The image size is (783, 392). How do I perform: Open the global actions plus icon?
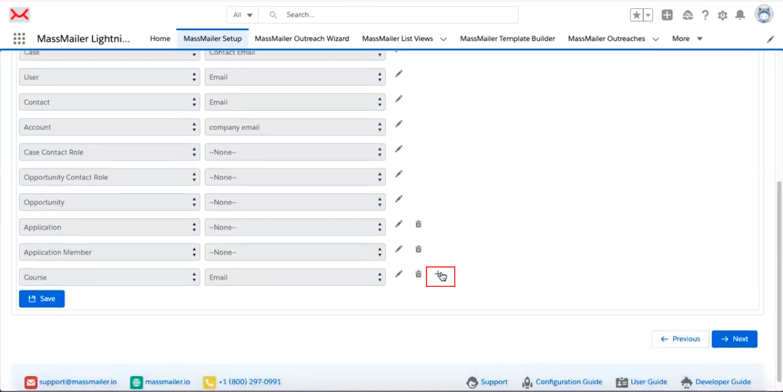point(667,15)
